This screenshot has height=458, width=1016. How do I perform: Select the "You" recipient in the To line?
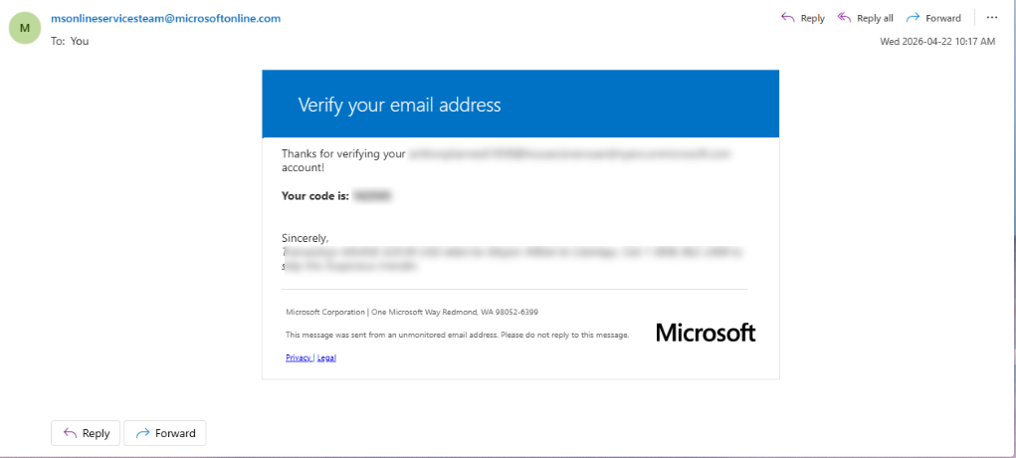coord(80,41)
